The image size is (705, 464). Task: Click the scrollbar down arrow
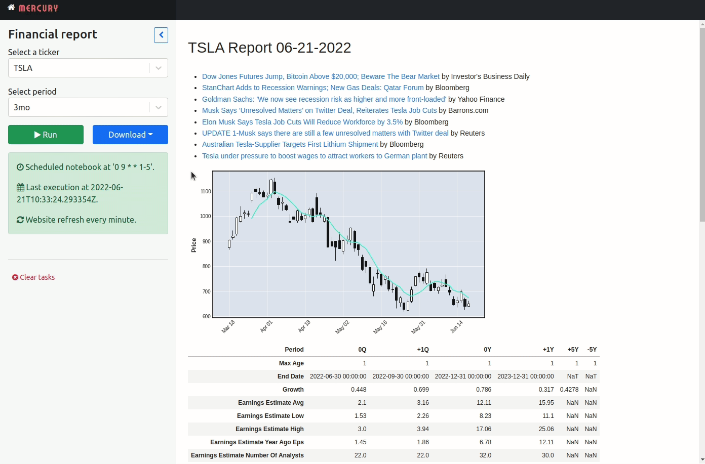pyautogui.click(x=702, y=459)
